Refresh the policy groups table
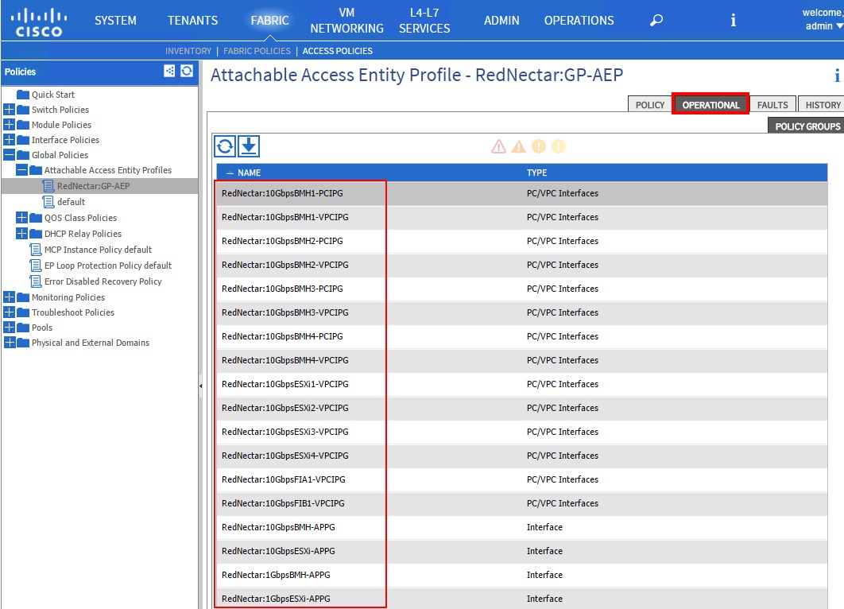Image resolution: width=844 pixels, height=609 pixels. click(x=226, y=146)
